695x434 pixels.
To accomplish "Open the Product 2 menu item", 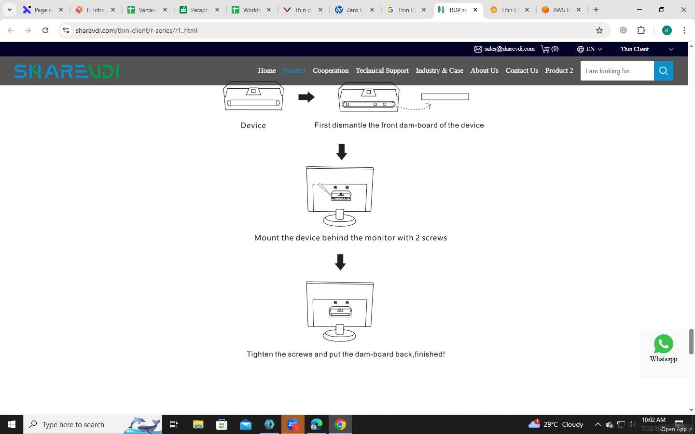I will coord(559,70).
